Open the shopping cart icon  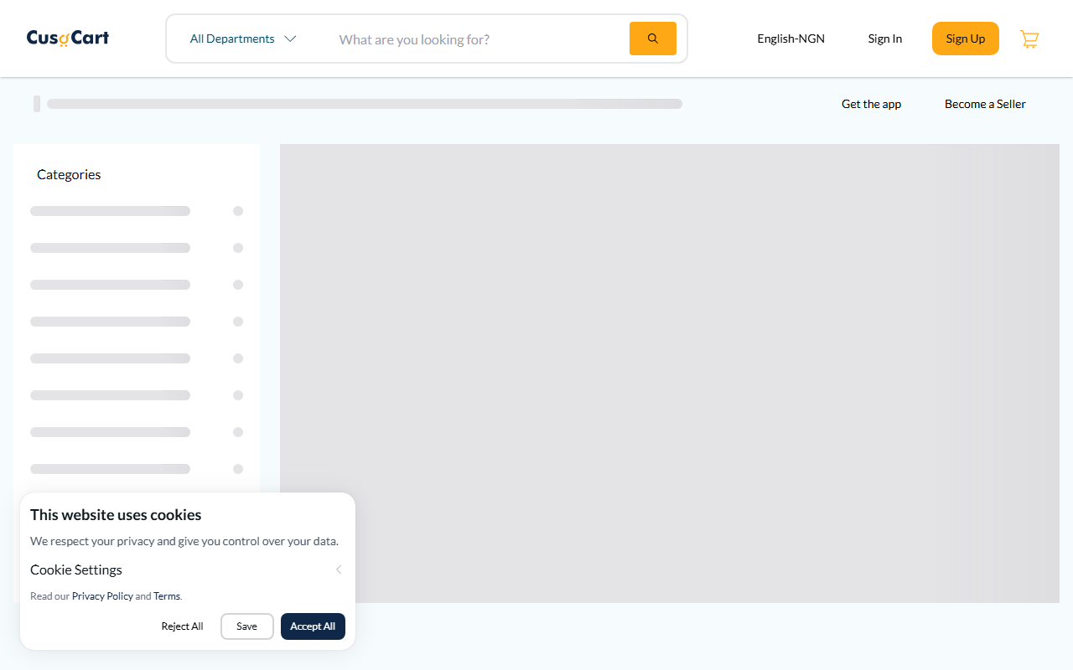[x=1029, y=39]
